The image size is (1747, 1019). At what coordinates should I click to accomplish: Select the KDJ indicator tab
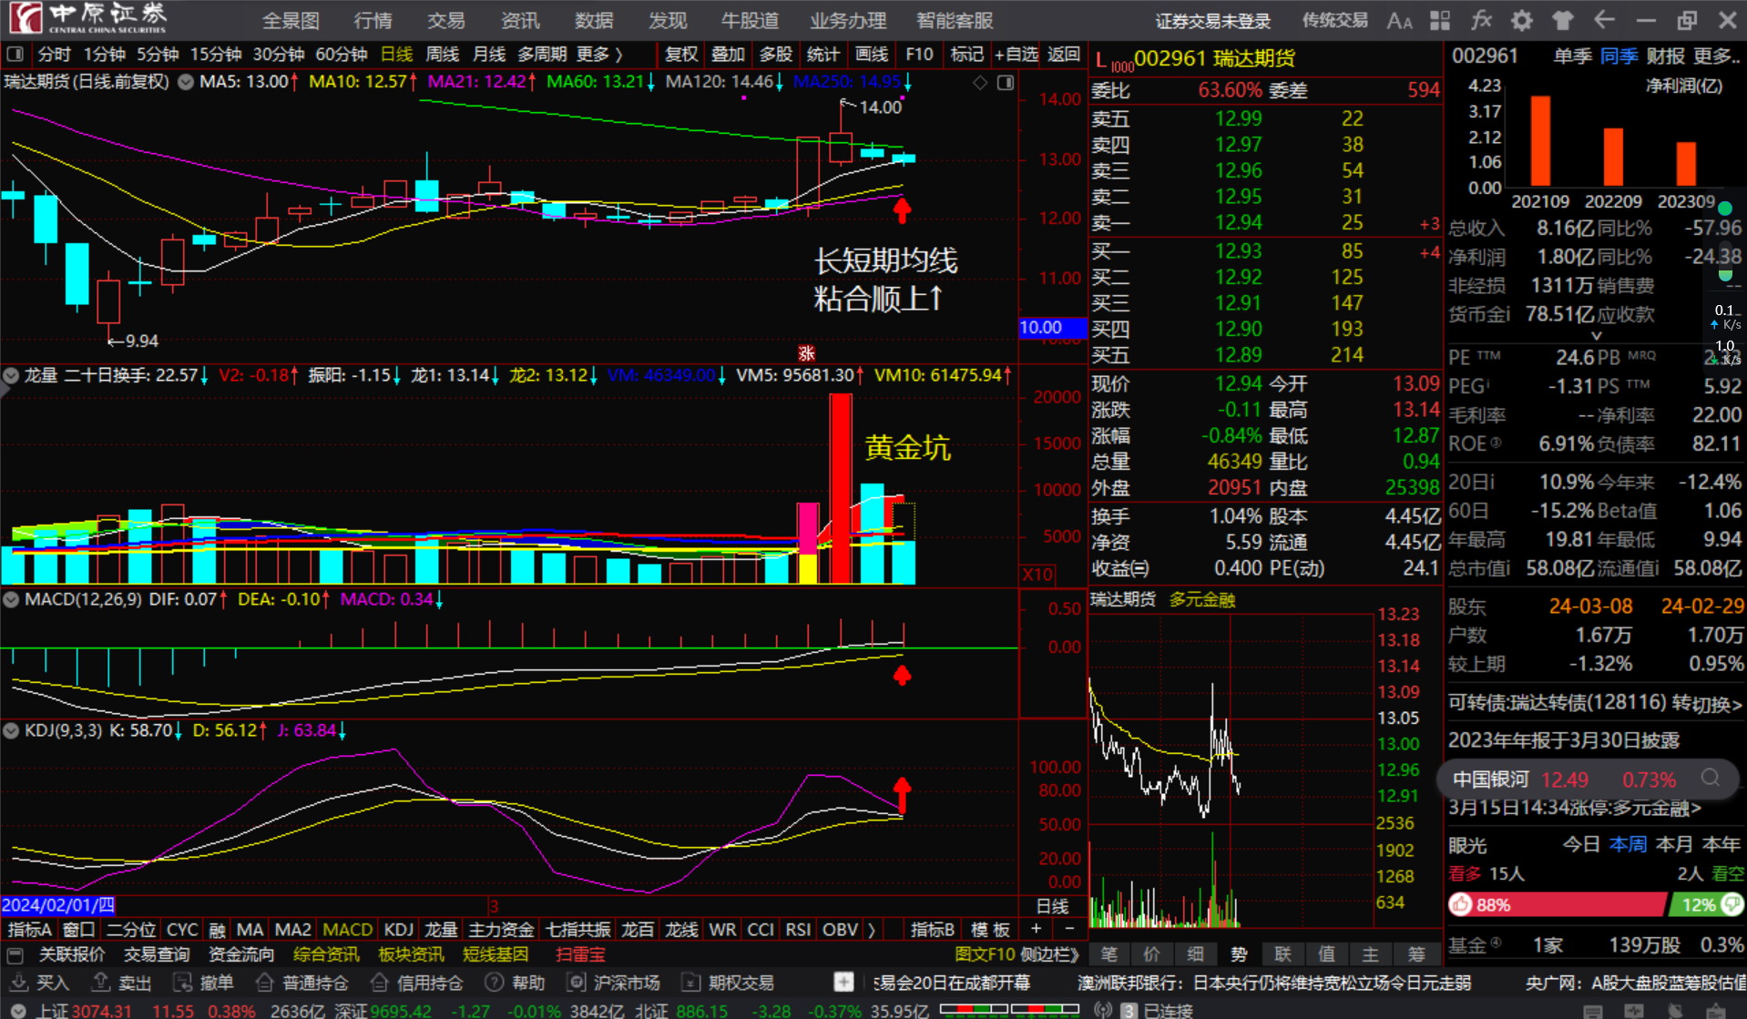[398, 930]
